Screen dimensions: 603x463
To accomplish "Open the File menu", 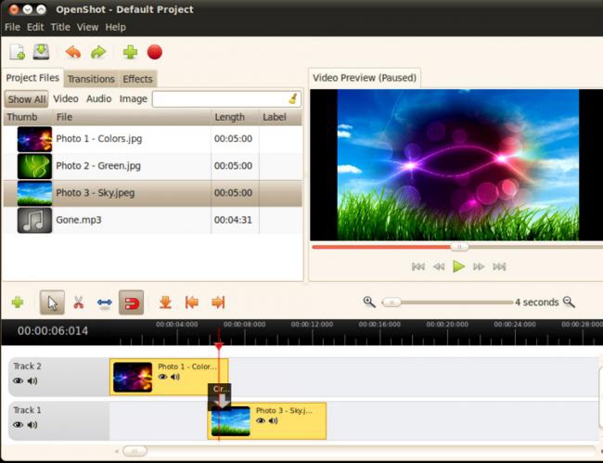I will point(12,27).
